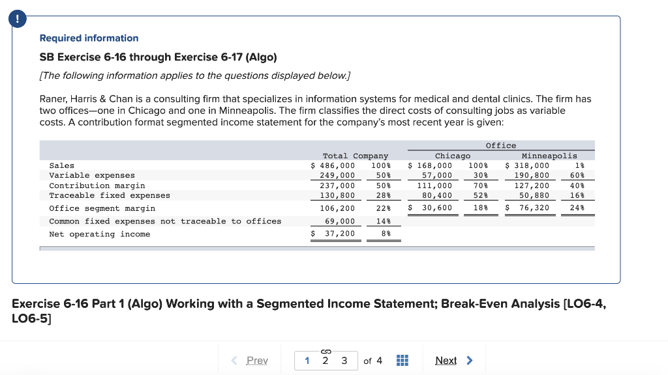Viewport: 668px width, 375px height.
Task: Select question page 3
Action: (x=344, y=361)
